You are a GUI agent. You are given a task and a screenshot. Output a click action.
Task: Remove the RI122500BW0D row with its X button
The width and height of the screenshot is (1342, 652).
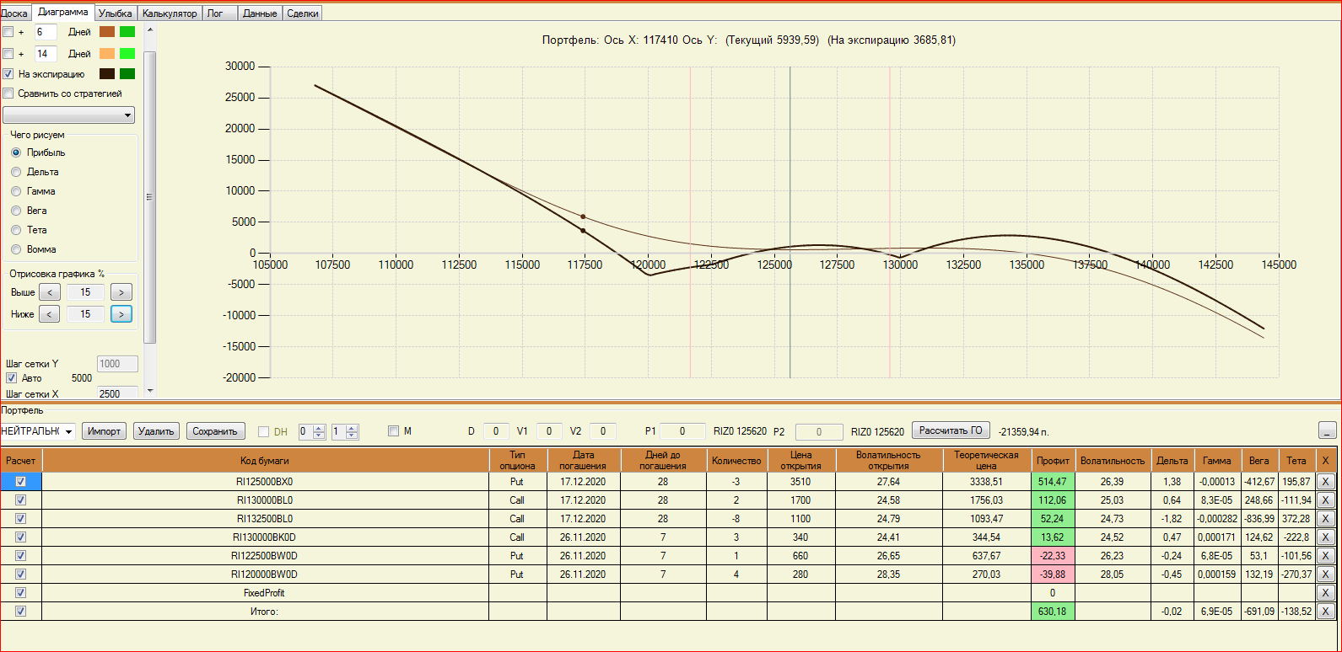point(1325,556)
